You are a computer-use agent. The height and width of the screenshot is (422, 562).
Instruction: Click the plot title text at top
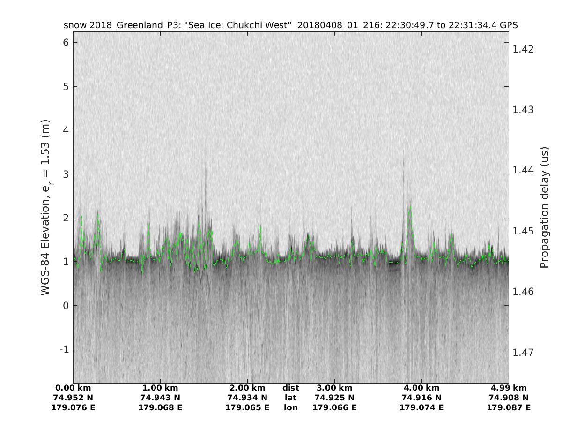(290, 25)
